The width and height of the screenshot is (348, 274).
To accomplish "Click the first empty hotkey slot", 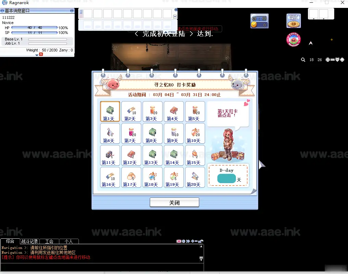I will [x=88, y=13].
